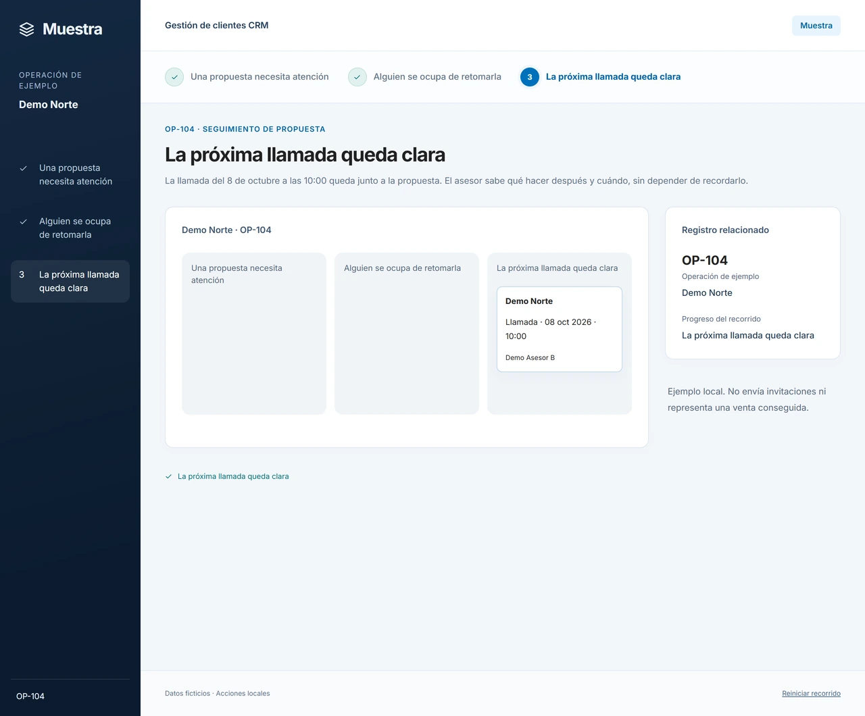Click the bold 'OP-104' in Registro relacionado
The image size is (865, 716).
705,261
